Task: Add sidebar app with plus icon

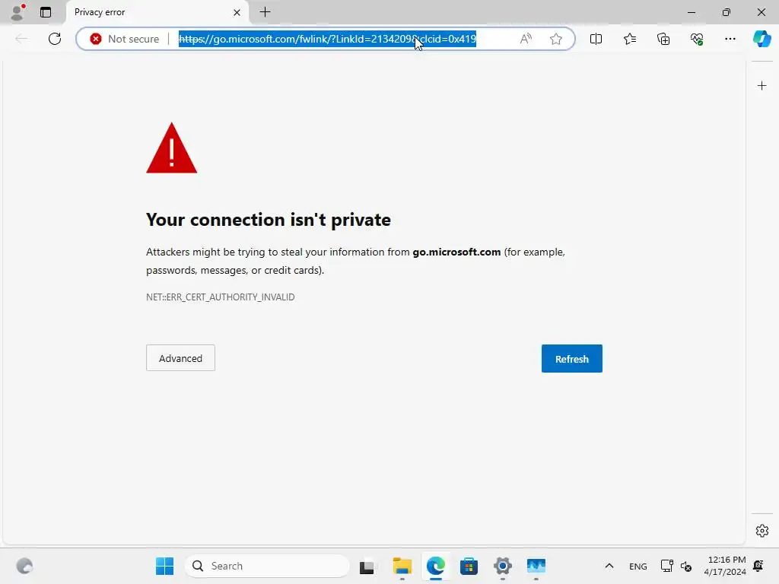Action: (x=762, y=86)
